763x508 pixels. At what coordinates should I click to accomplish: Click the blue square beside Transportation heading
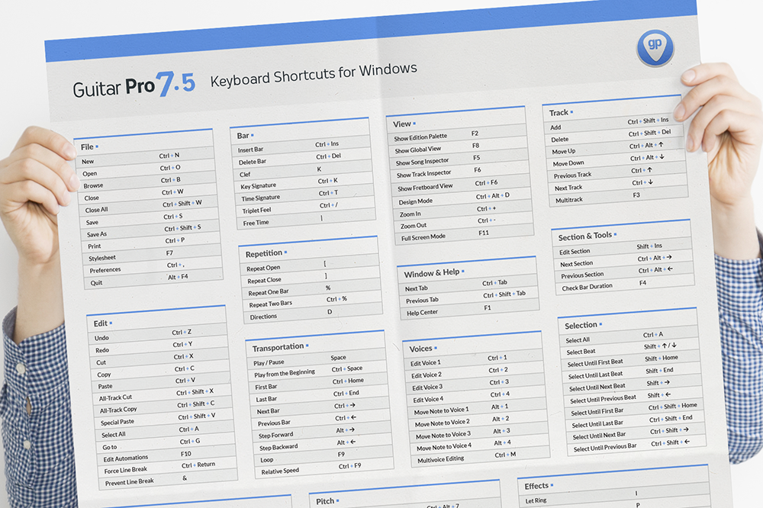tap(307, 346)
